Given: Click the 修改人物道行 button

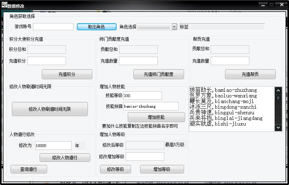Looking at the screenshot, I should coord(65,158).
